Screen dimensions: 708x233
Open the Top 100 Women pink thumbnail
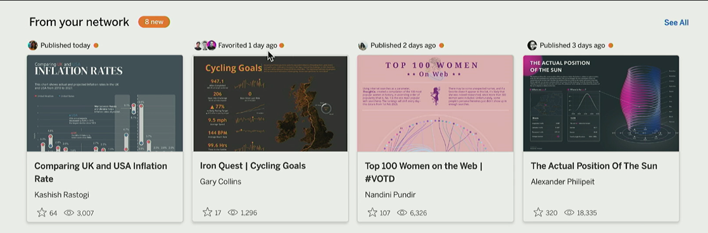435,103
